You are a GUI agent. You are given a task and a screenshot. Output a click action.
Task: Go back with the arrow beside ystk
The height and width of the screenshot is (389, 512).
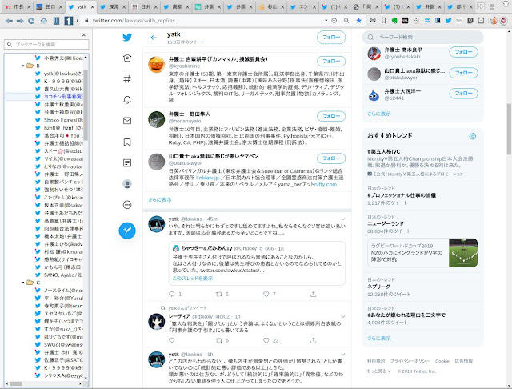(x=154, y=38)
